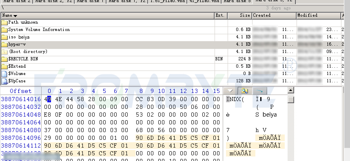Image resolution: width=350 pixels, height=161 pixels.
Task: Click the 0 B size of $Volume
Action: pyautogui.click(x=247, y=74)
